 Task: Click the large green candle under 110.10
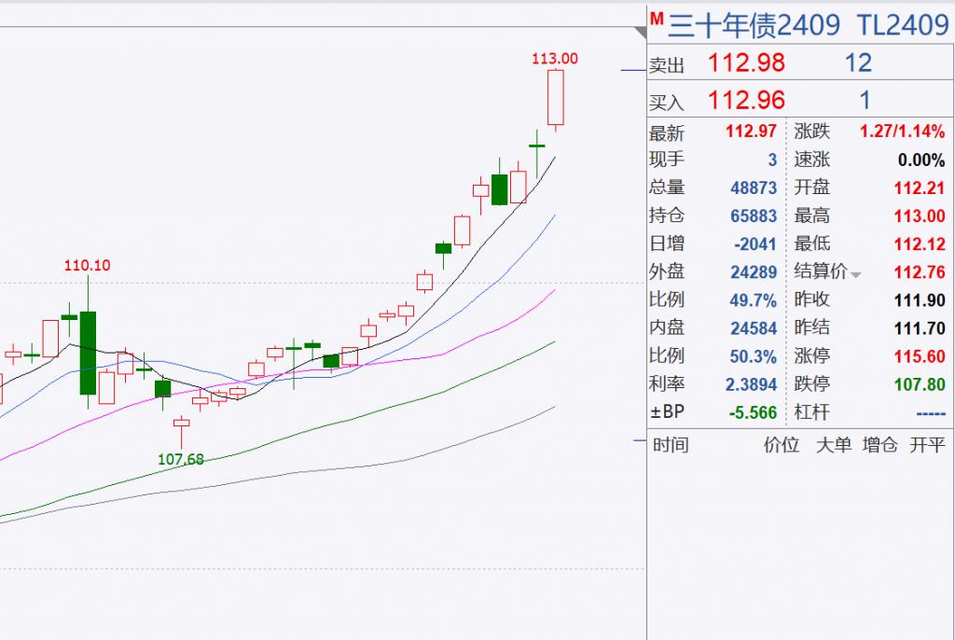tap(89, 353)
